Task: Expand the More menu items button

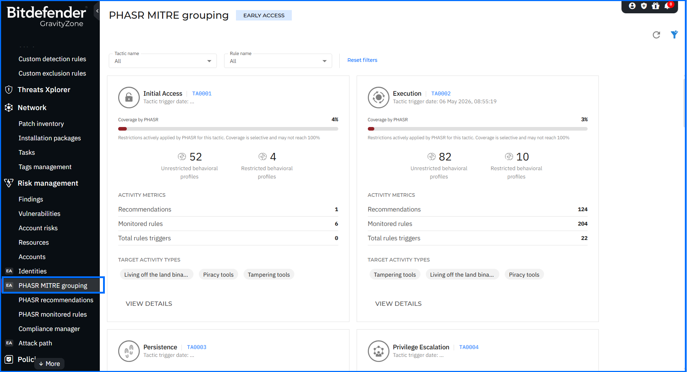Action: point(49,364)
